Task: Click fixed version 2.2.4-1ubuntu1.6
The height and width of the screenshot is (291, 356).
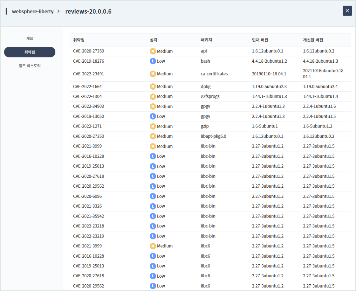Action: (x=319, y=106)
